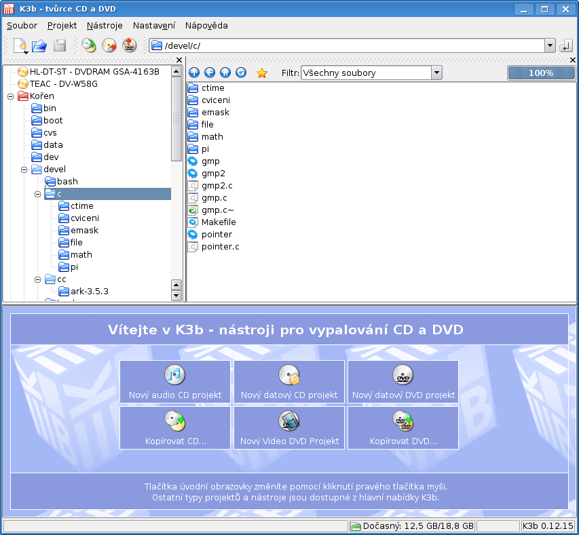Image resolution: width=579 pixels, height=535 pixels.
Task: Select the gmp executable in file list
Action: 204,161
